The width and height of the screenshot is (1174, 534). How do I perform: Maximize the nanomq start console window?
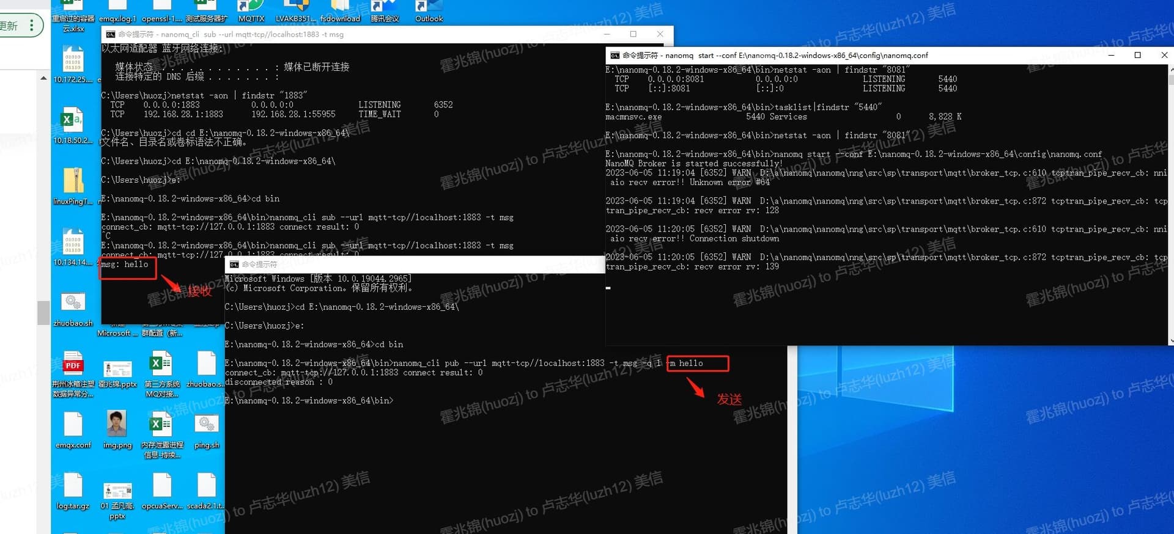(x=1137, y=55)
